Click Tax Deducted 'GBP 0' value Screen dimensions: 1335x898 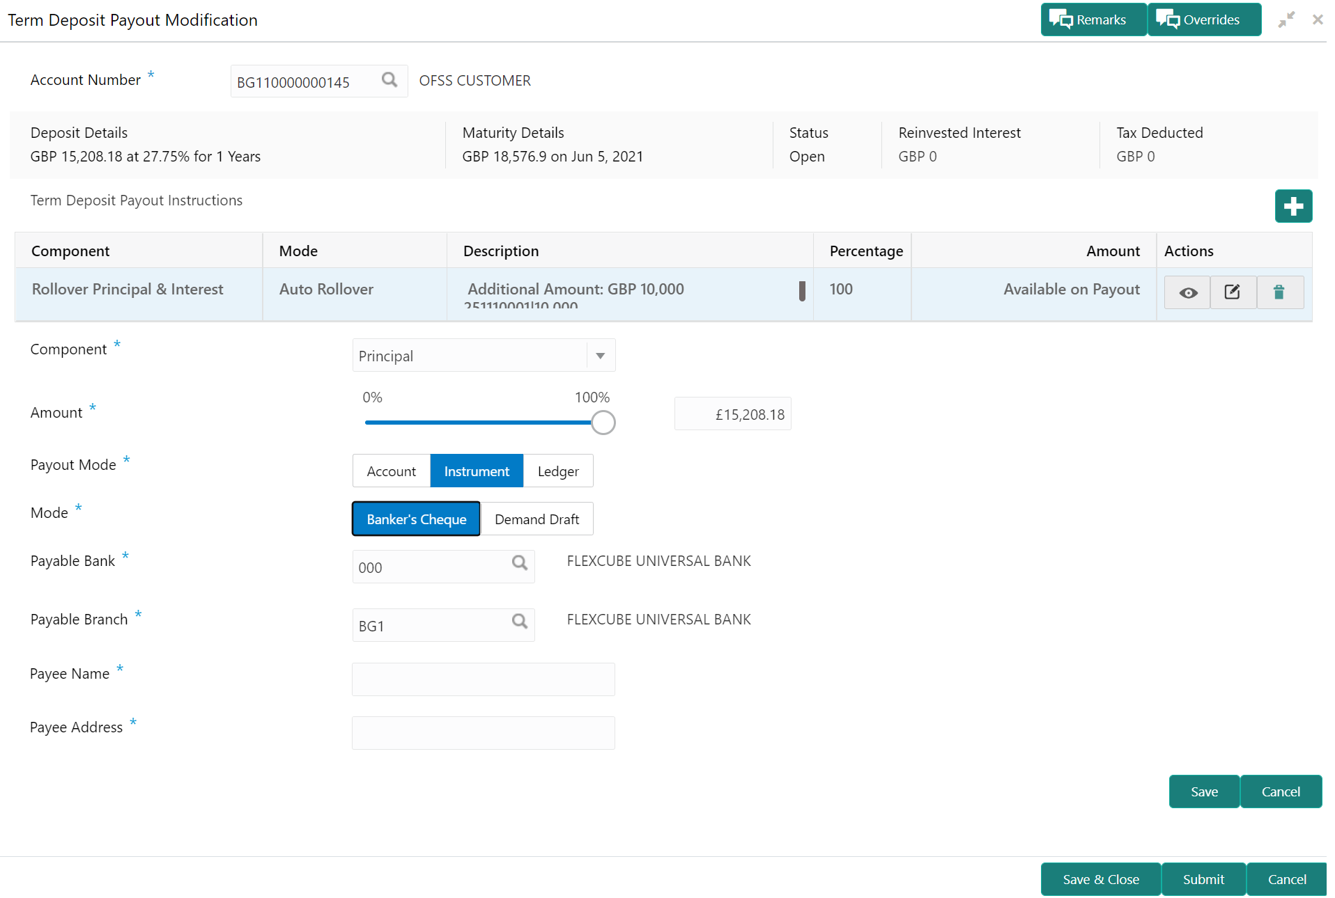(x=1136, y=157)
